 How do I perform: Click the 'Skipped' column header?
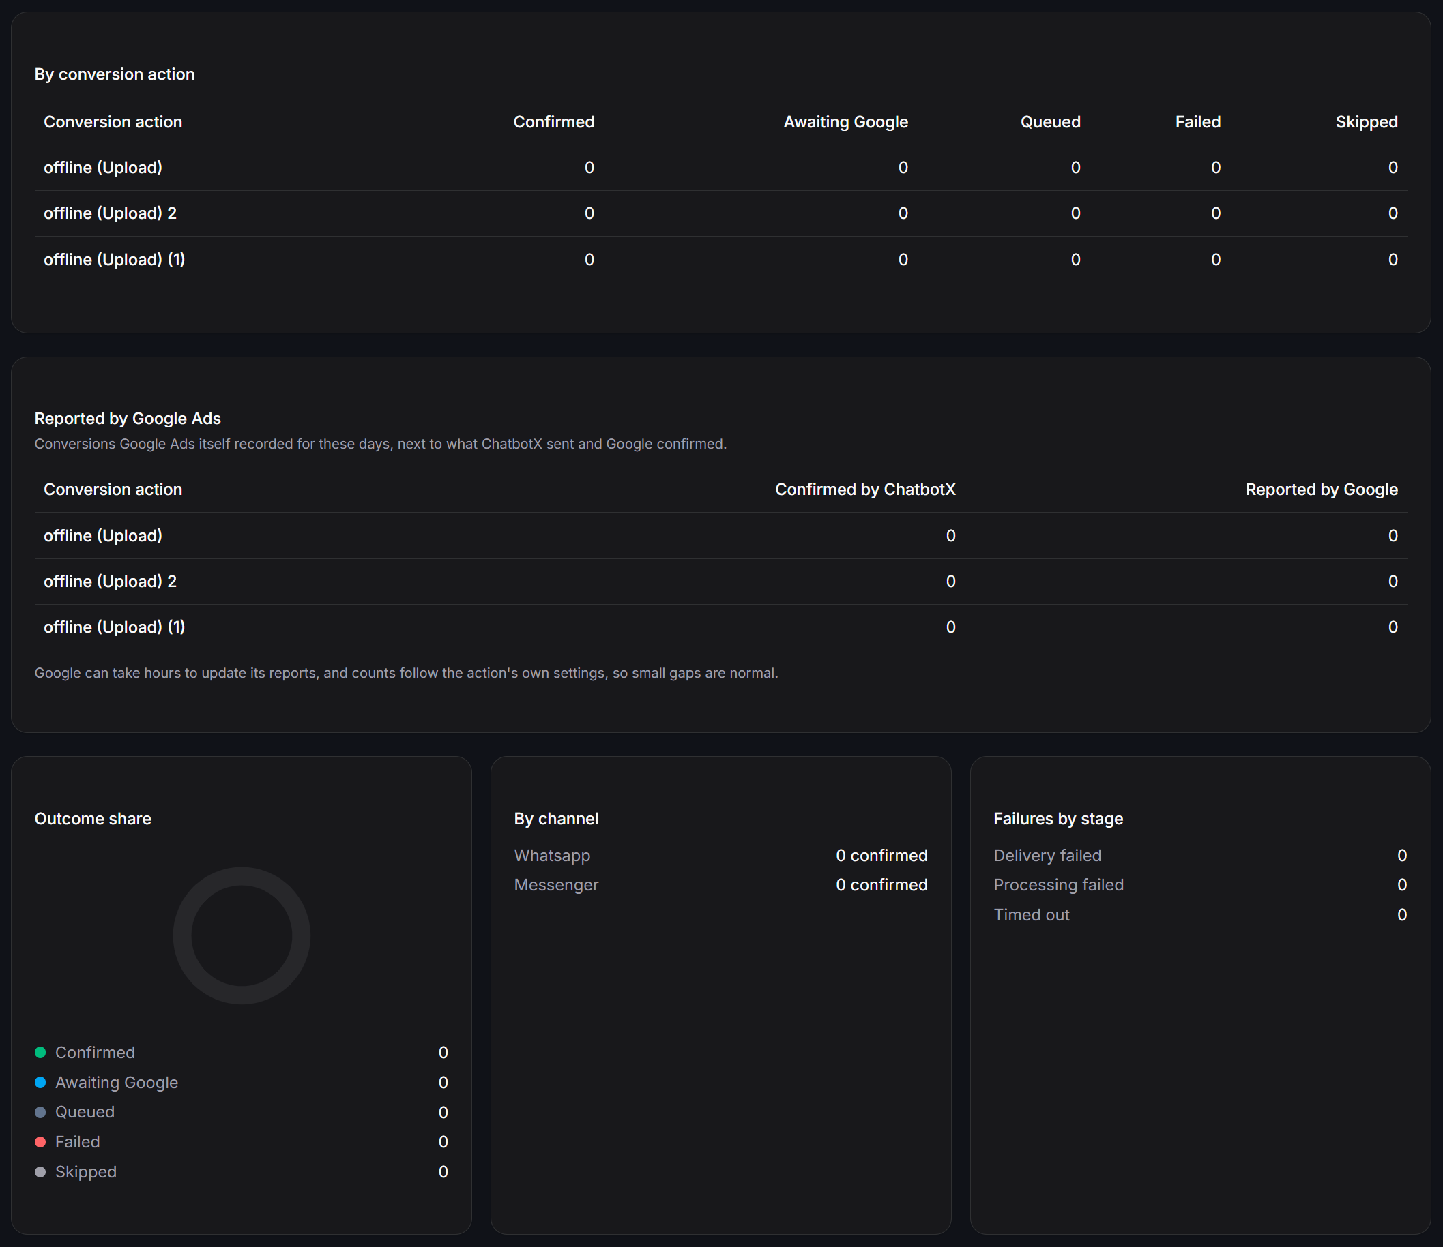point(1367,122)
